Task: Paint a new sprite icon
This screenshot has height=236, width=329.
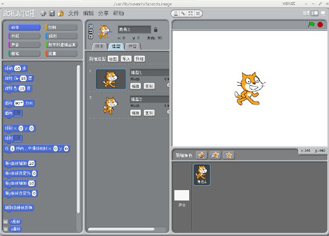Action: coord(201,155)
